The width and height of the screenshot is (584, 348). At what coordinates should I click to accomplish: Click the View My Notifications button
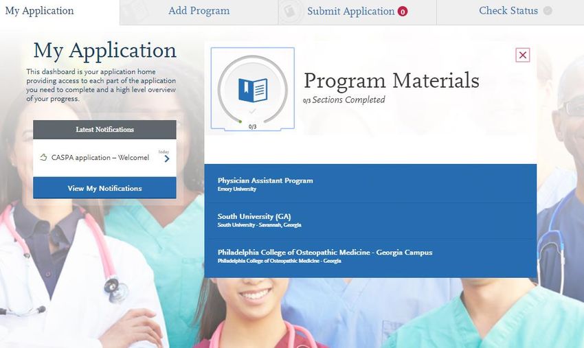(104, 188)
